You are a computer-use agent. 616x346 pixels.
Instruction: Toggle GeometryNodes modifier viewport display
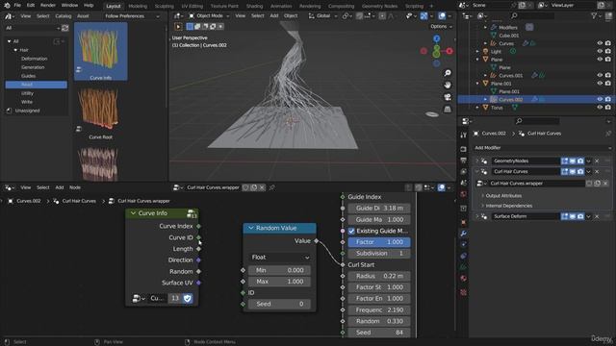tap(573, 161)
